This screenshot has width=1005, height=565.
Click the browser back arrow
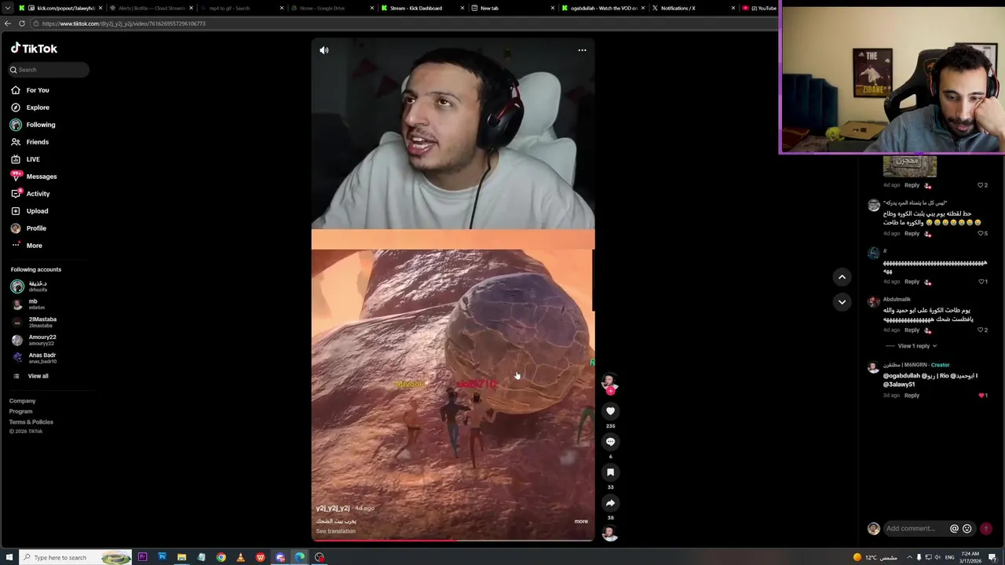click(7, 24)
